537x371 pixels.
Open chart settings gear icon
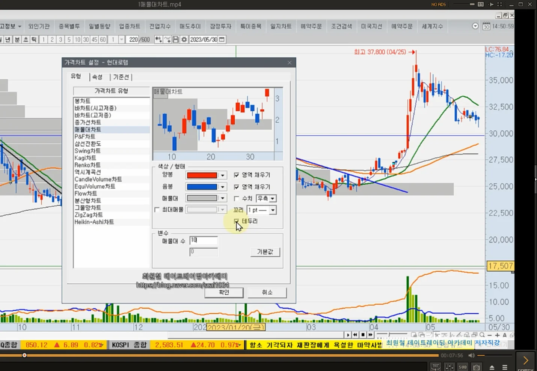coord(184,39)
